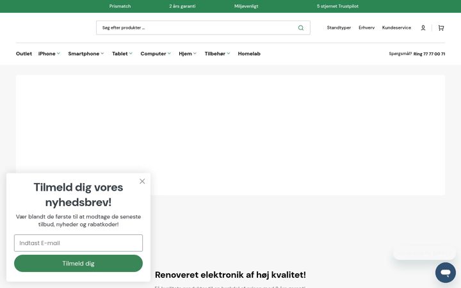Open the shopping cart icon

441,28
